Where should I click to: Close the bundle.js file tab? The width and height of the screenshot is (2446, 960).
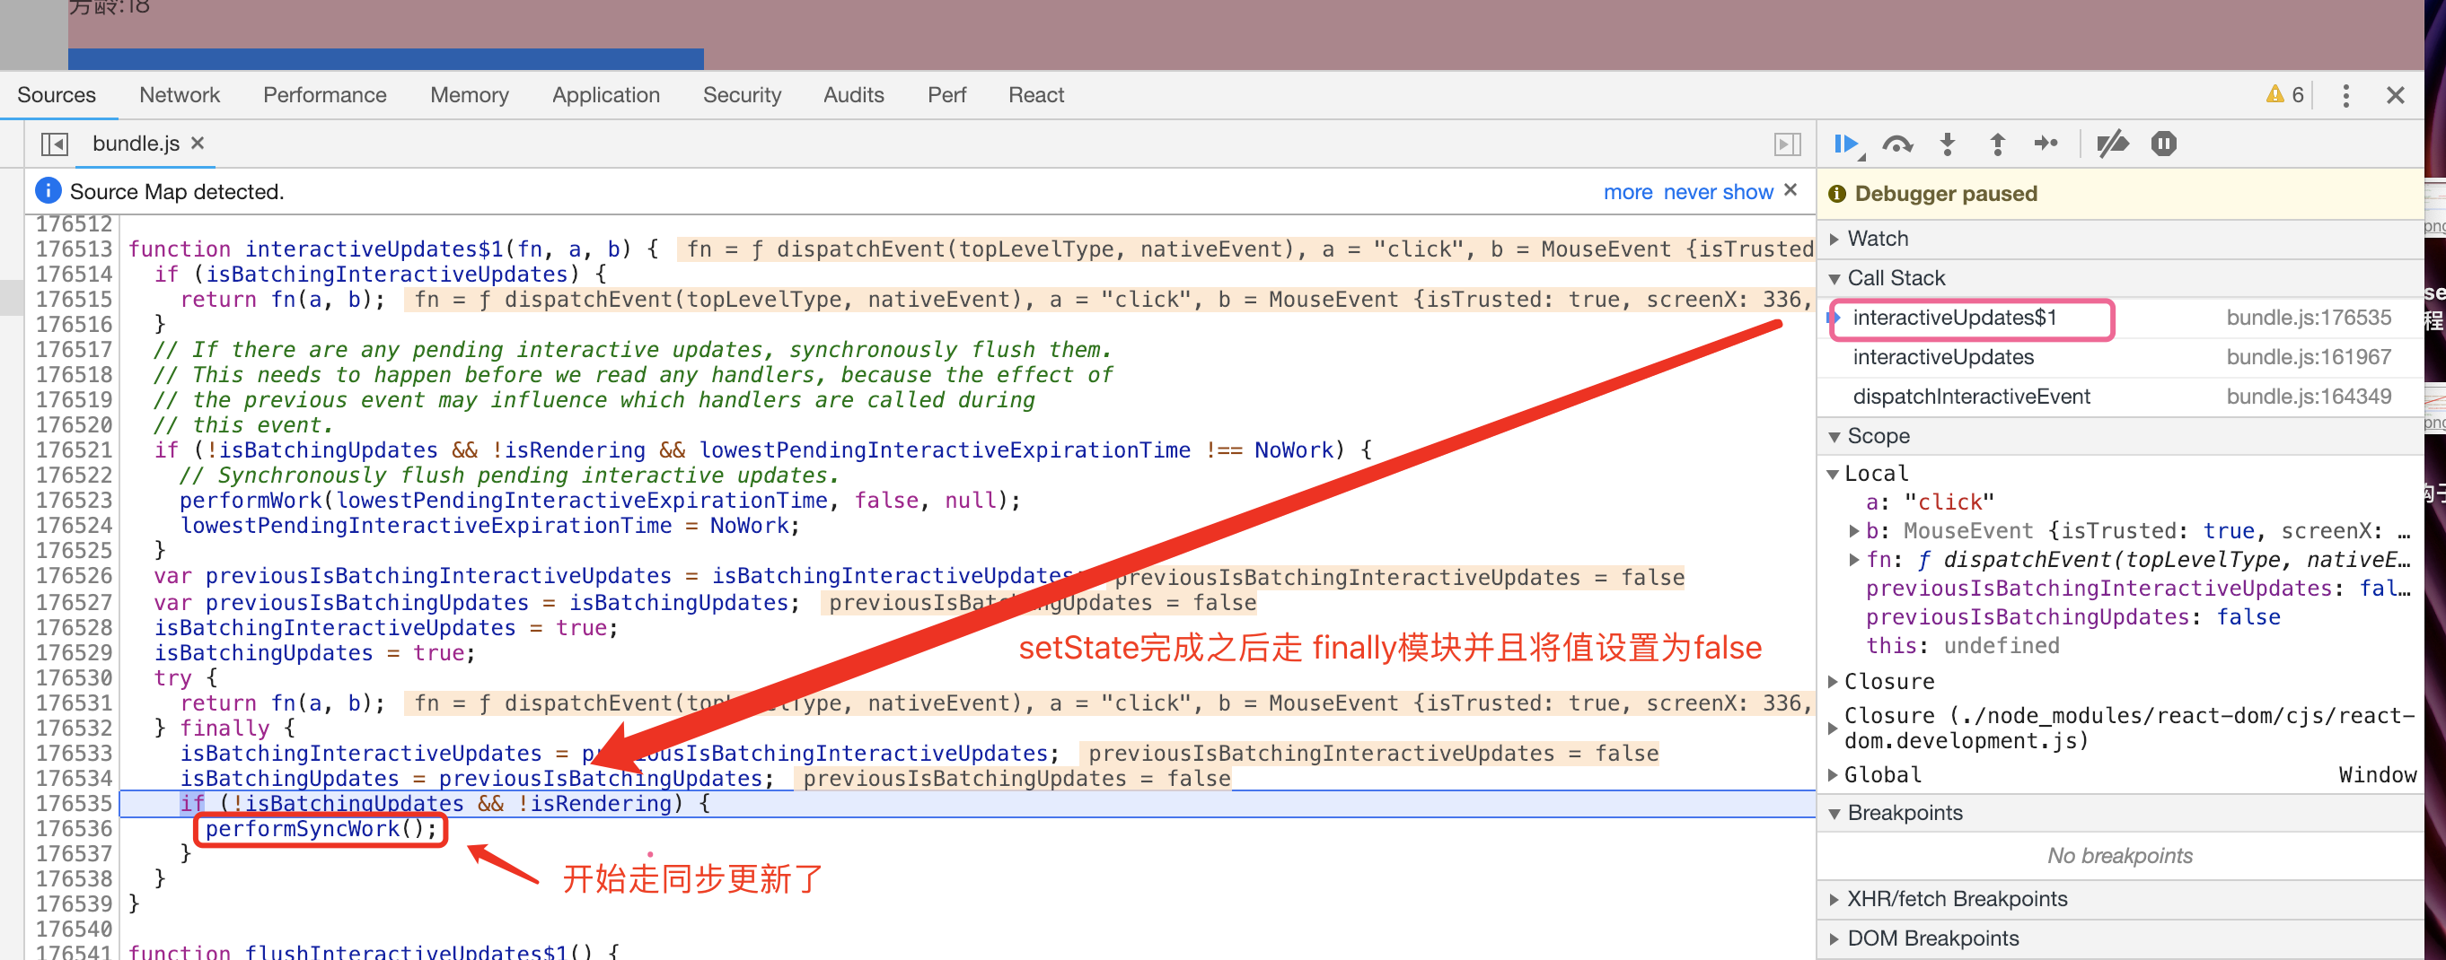point(198,144)
